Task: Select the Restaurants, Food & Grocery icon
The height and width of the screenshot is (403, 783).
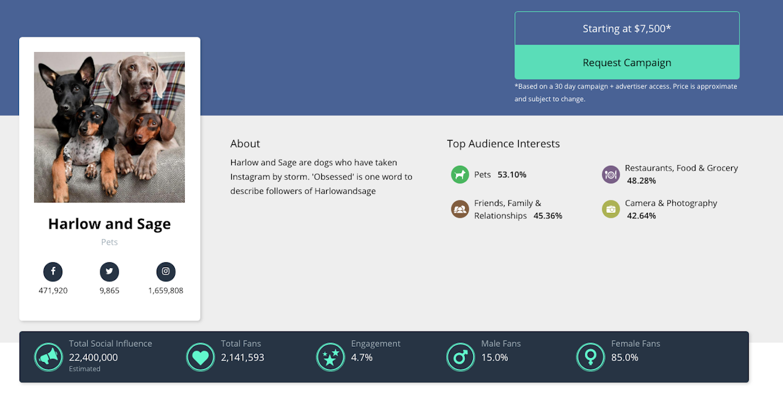Action: [x=610, y=175]
